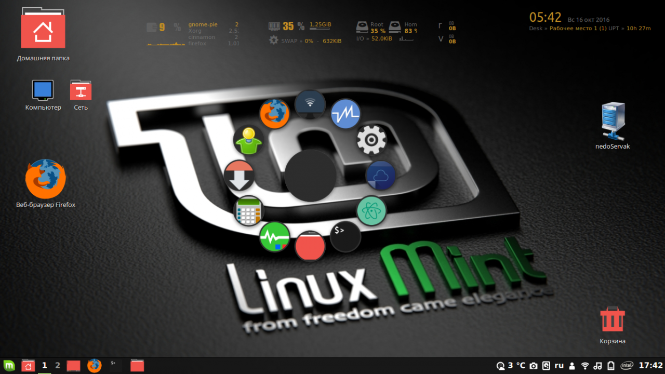Launch calculator from the pie menu
This screenshot has width=665, height=374.
coord(248,211)
